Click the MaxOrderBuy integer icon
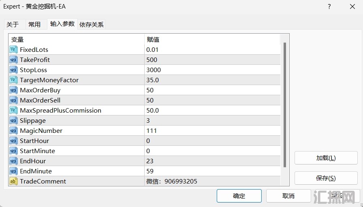Viewport: 363px width, 207px height. point(13,90)
